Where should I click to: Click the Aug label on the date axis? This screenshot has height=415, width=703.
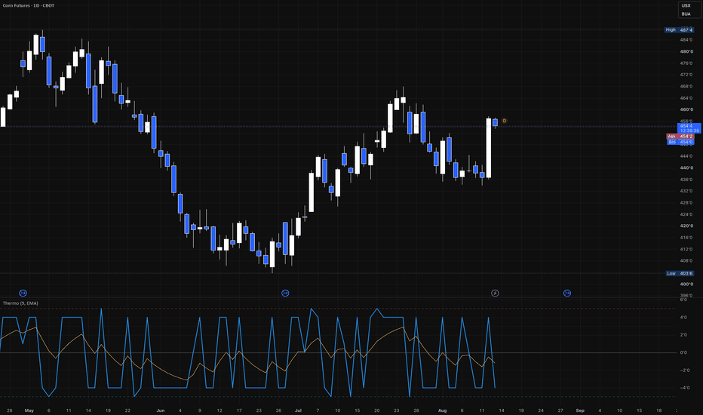point(443,410)
